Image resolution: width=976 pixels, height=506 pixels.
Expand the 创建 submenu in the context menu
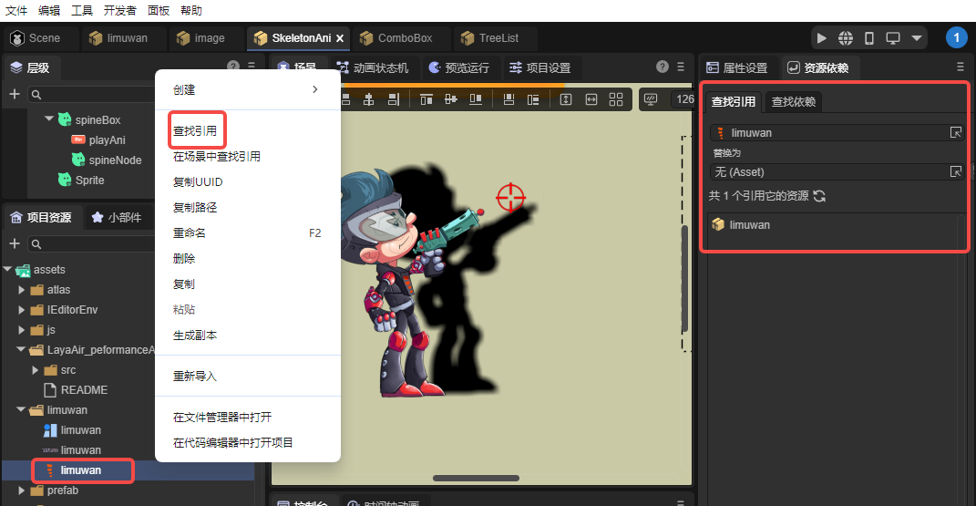[x=314, y=89]
